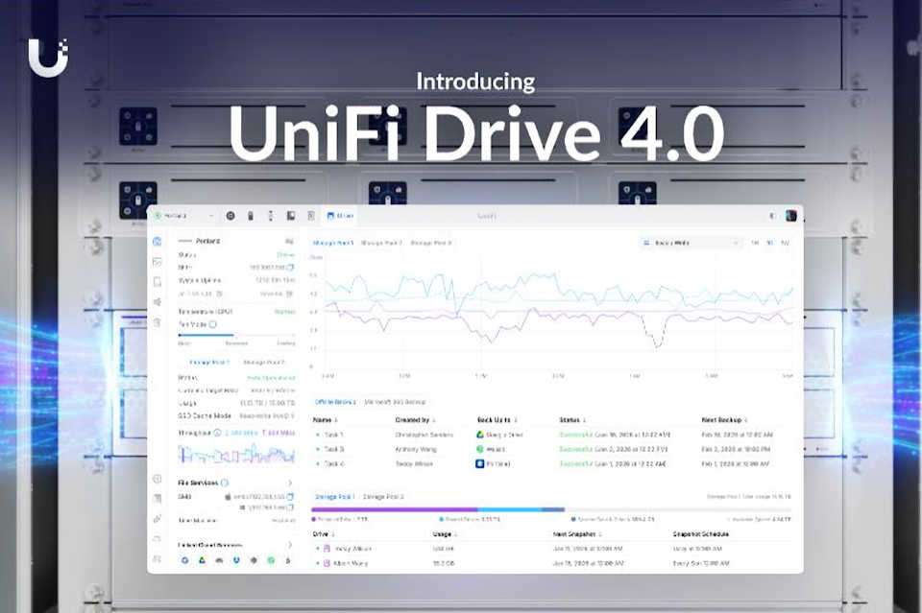Sort backup tasks by Back Up to column
The width and height of the screenshot is (922, 613).
pos(497,420)
